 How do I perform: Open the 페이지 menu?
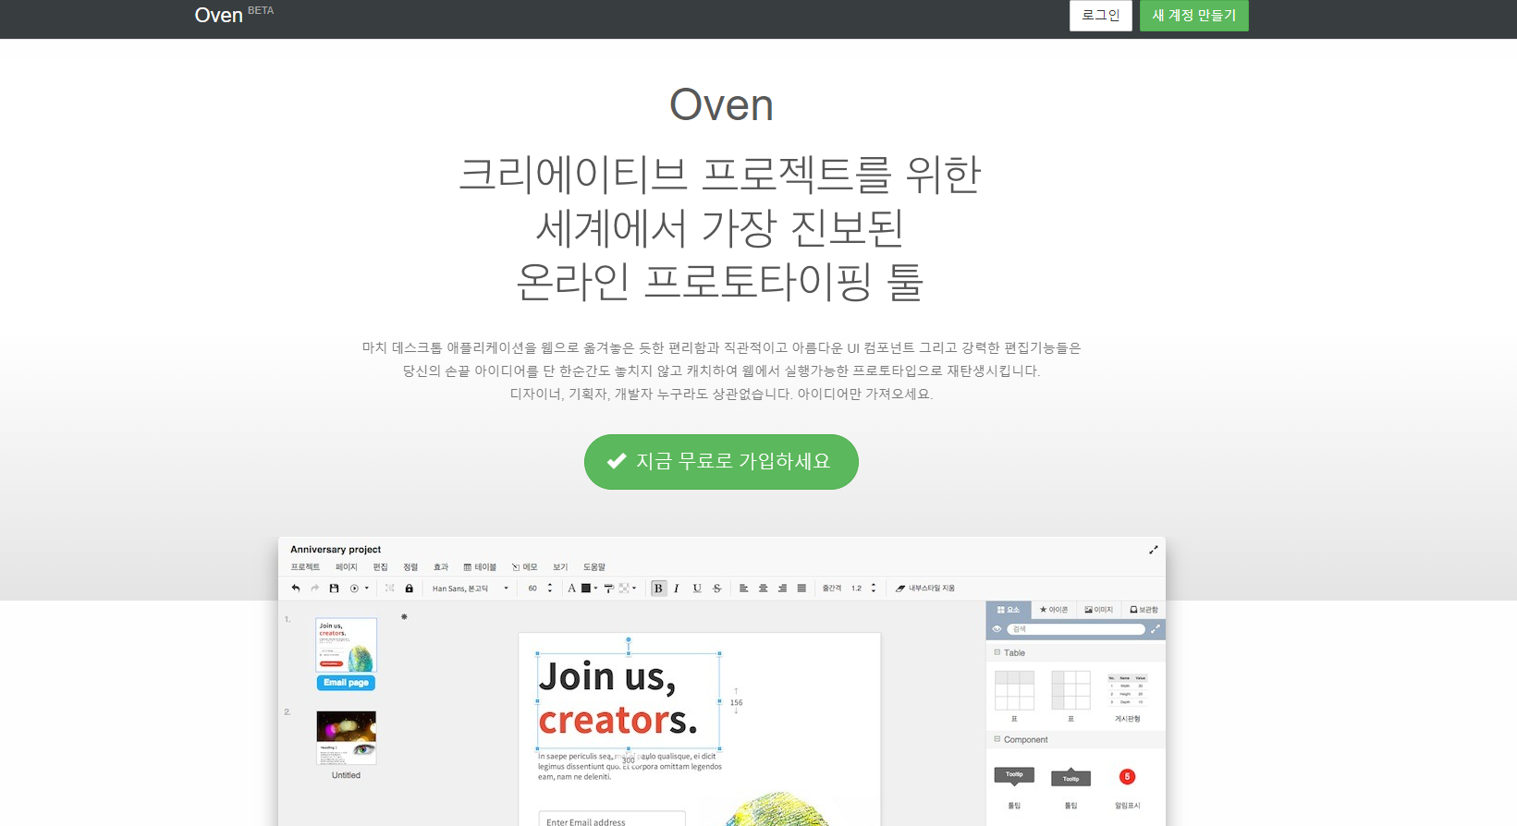pos(347,567)
